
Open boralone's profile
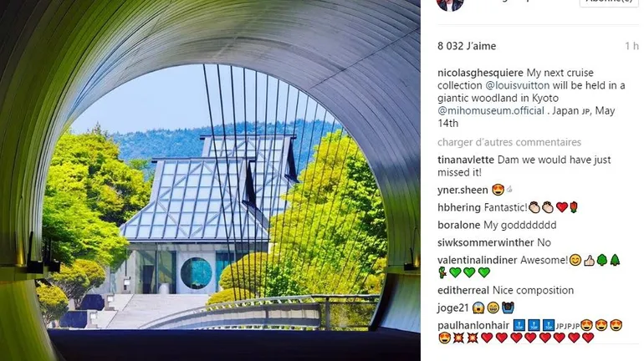(x=458, y=226)
